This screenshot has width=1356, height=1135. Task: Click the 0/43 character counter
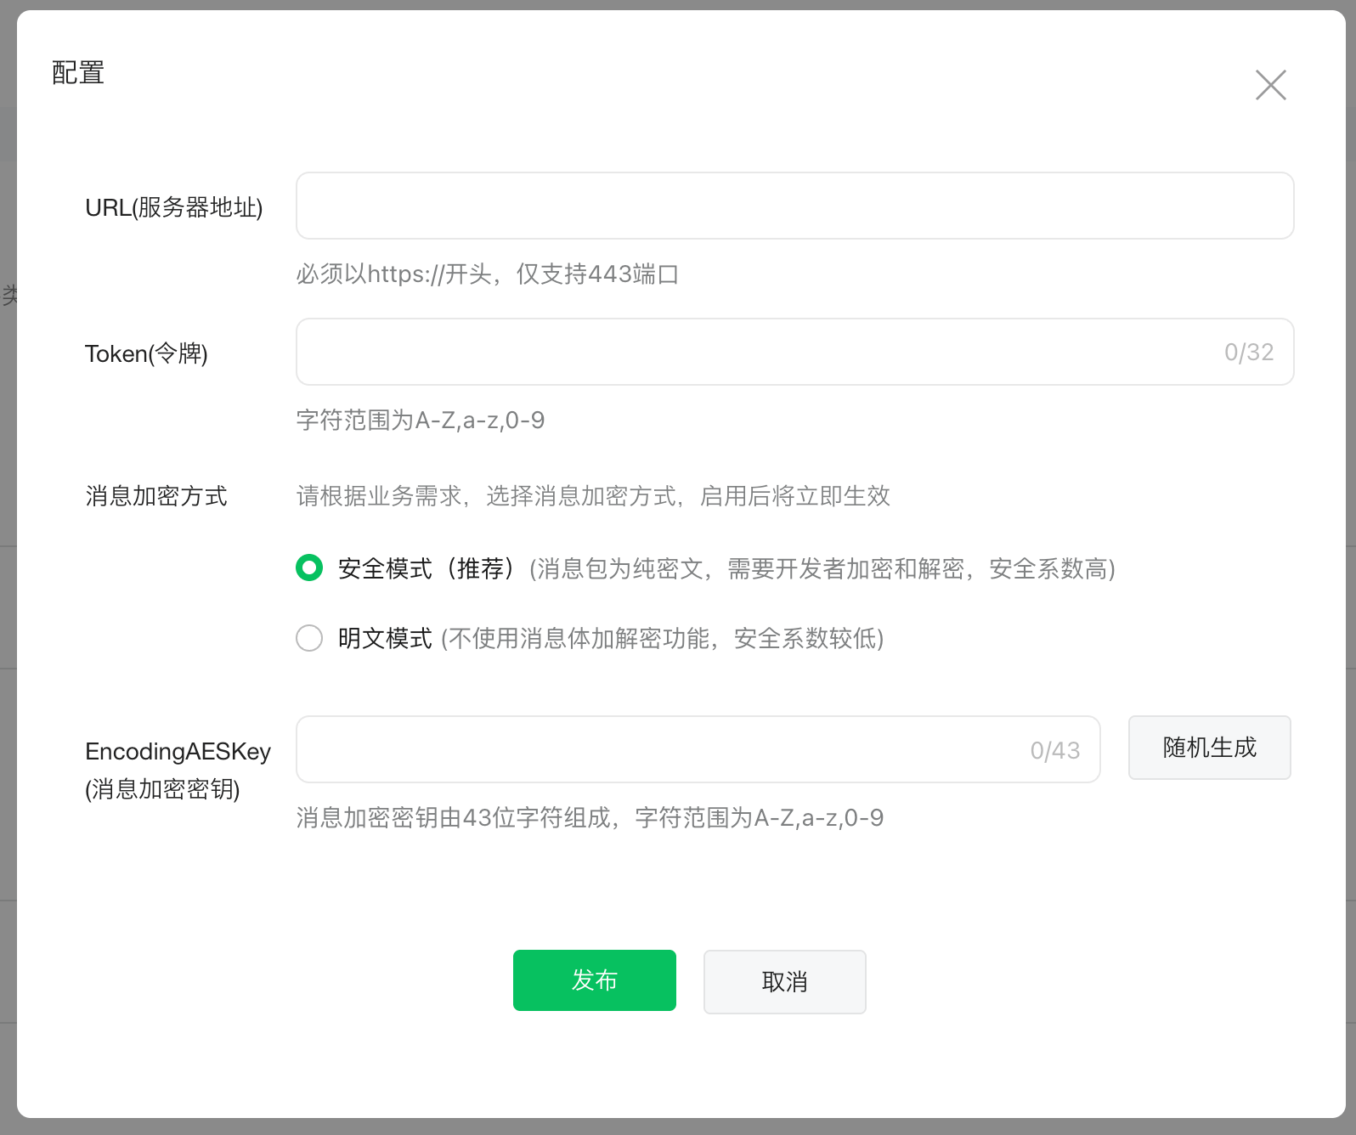[1054, 750]
